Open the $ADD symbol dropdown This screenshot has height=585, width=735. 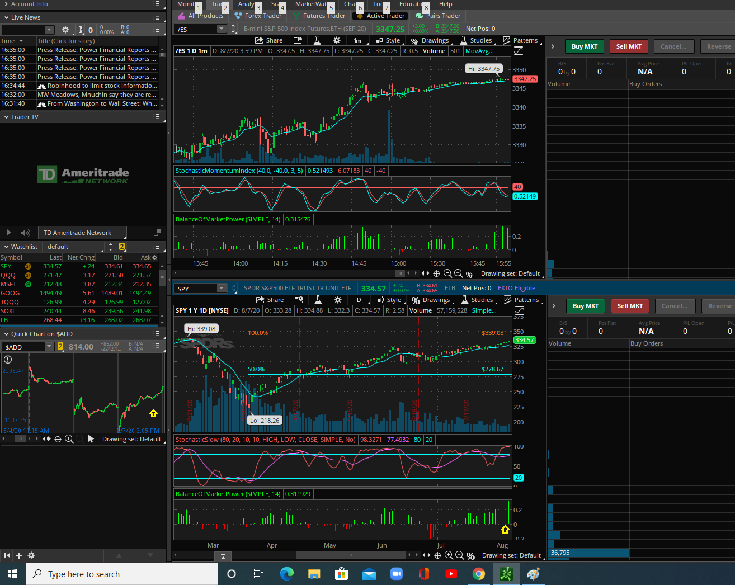(x=49, y=347)
